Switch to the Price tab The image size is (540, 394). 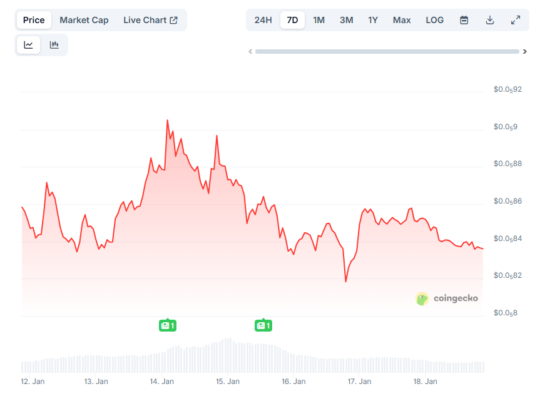tap(33, 19)
